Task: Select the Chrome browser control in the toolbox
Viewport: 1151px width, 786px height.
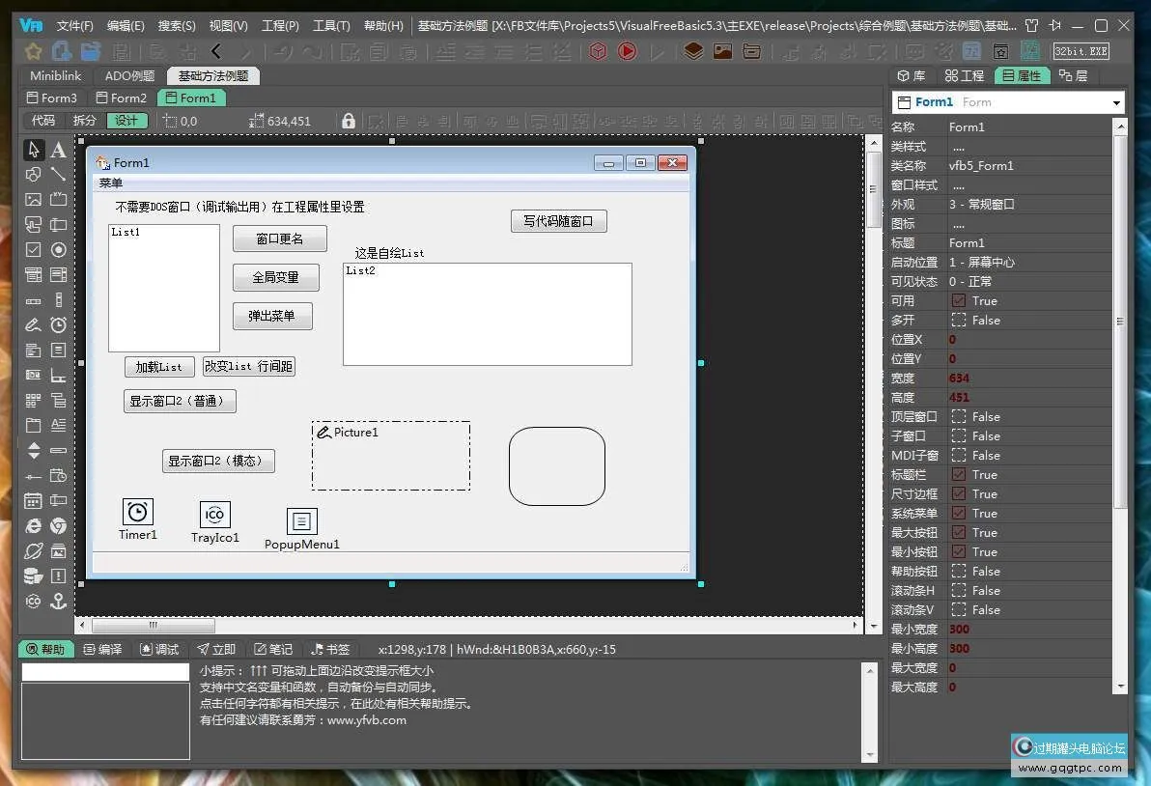Action: (x=58, y=525)
